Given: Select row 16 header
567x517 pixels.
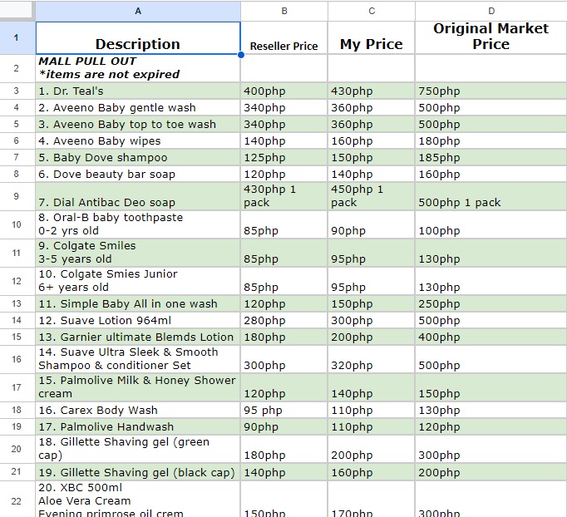Looking at the screenshot, I should [x=17, y=359].
